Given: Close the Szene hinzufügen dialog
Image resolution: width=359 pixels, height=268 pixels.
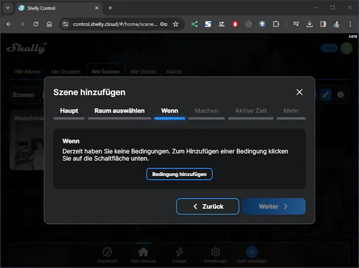Looking at the screenshot, I should [x=300, y=92].
